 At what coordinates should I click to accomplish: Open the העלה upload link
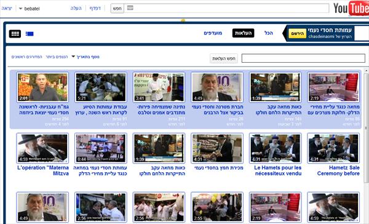click(76, 8)
